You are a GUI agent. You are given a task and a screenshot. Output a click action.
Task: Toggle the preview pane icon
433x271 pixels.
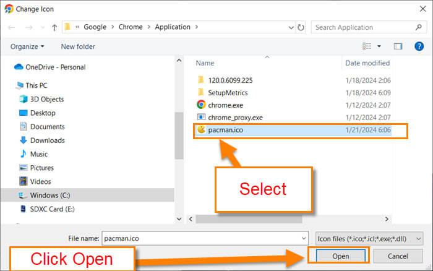click(398, 46)
